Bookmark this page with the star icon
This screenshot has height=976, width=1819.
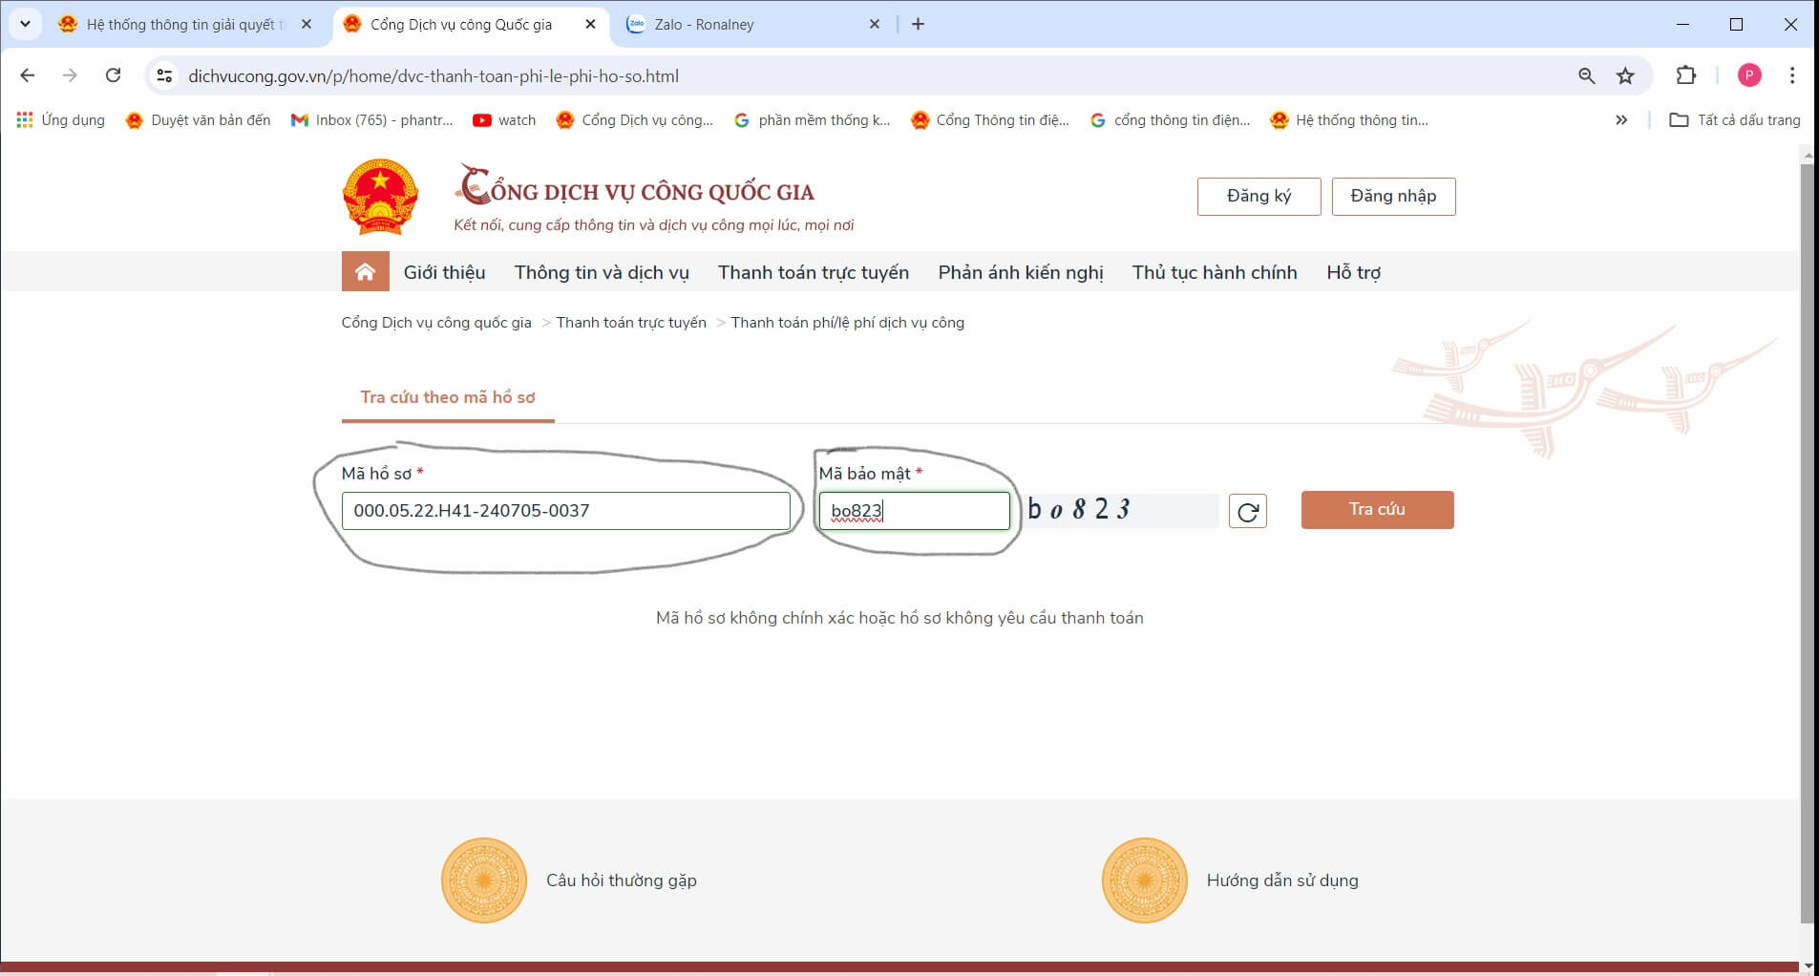[x=1625, y=75]
